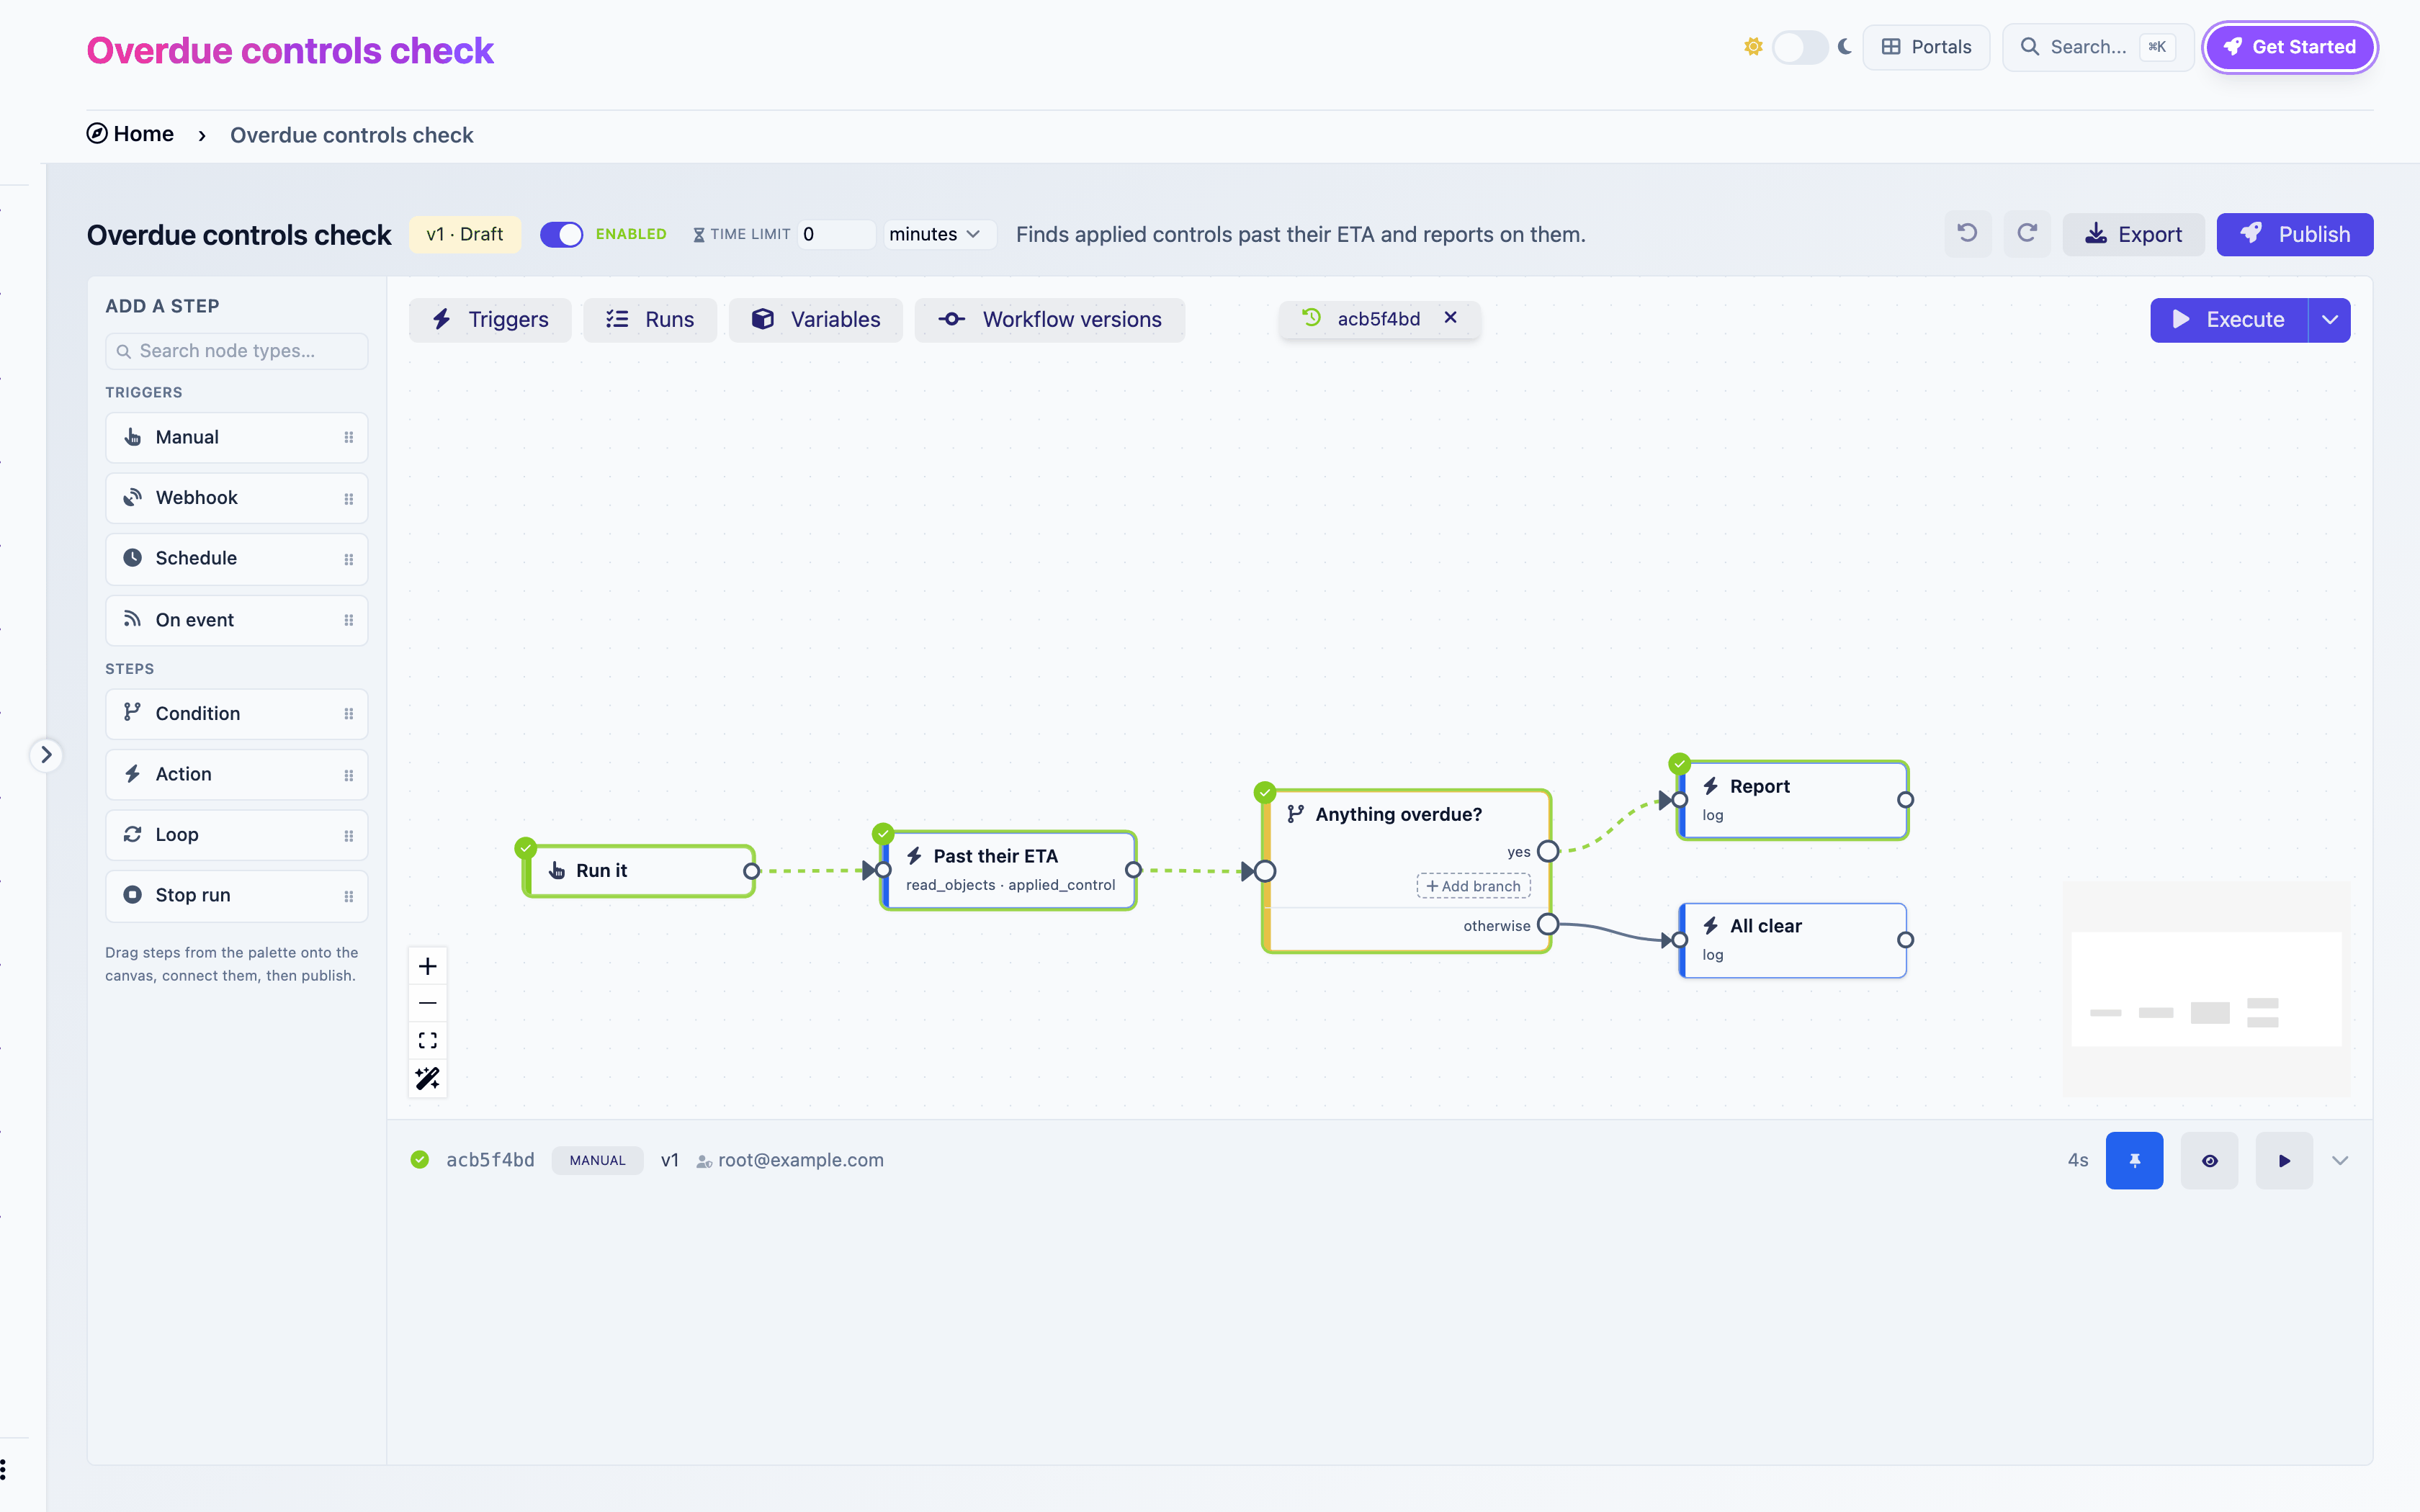The image size is (2420, 1512).
Task: Open the Variables tab
Action: [816, 320]
